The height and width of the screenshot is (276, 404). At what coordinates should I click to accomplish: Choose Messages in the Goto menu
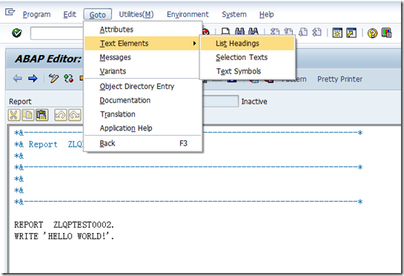tap(143, 57)
